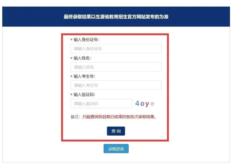The height and width of the screenshot is (167, 232).
Task: Refresh the 4oye captcha image
Action: tap(145, 103)
